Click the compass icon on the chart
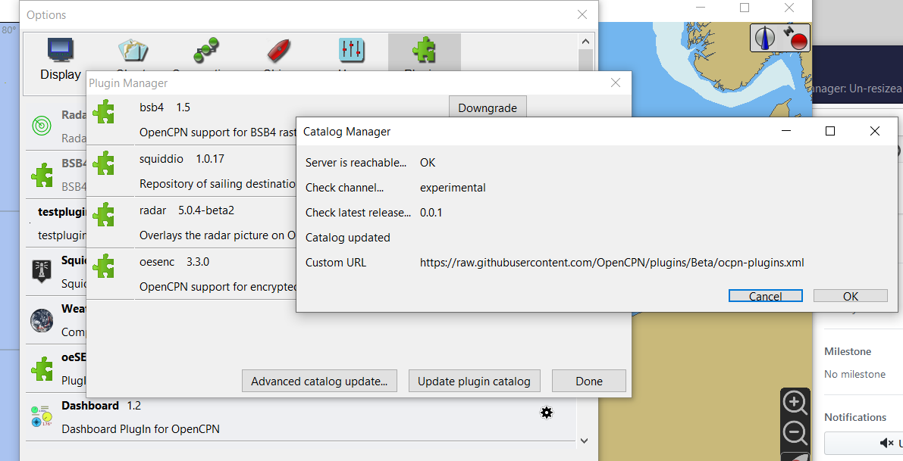 [x=765, y=39]
